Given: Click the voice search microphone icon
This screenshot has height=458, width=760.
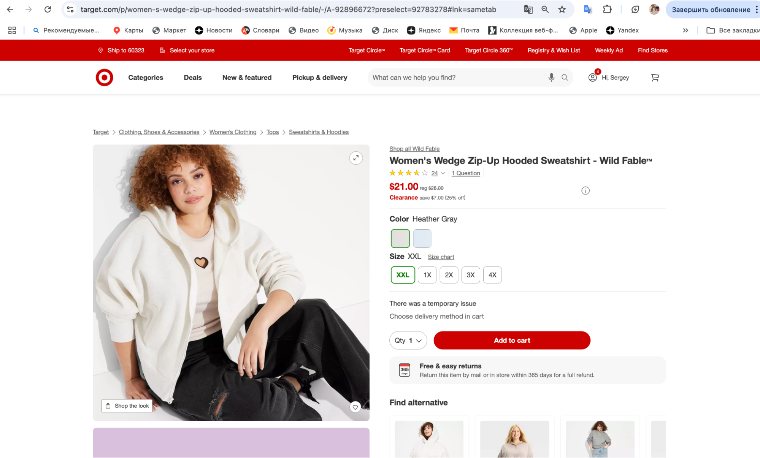Looking at the screenshot, I should click(551, 78).
